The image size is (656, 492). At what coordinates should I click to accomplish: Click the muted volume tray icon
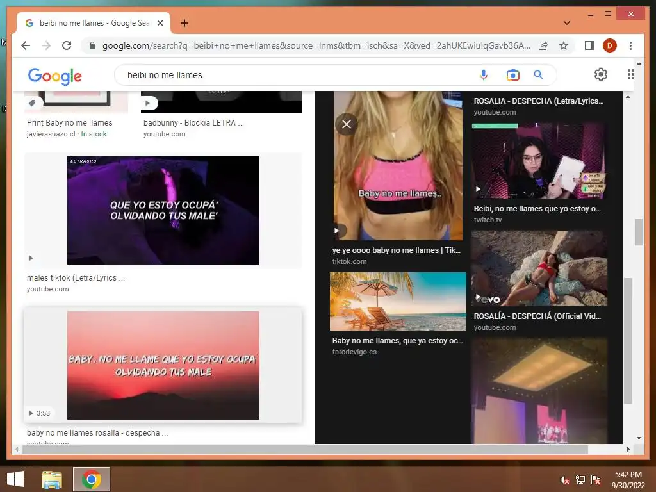564,480
